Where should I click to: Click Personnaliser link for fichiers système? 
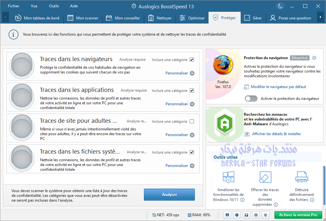click(176, 166)
